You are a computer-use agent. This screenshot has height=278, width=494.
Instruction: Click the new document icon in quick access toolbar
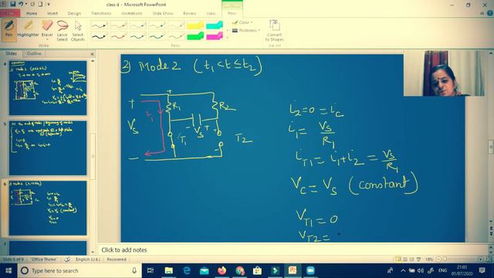(40, 4)
